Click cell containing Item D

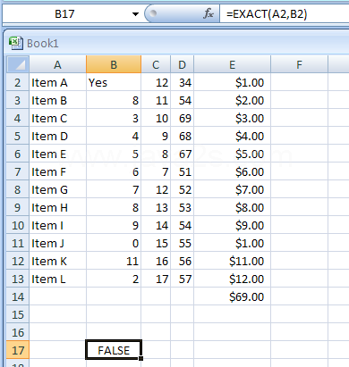click(57, 136)
